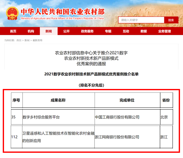Open the 专题 navigation item

pyautogui.click(x=108, y=31)
